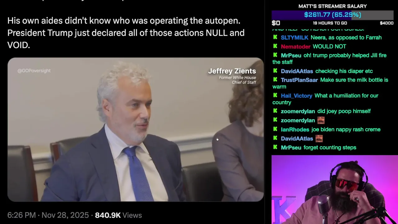Screen dimensions: 398x224
Task: Open SLTYMILK's chat username
Action: coord(294,37)
